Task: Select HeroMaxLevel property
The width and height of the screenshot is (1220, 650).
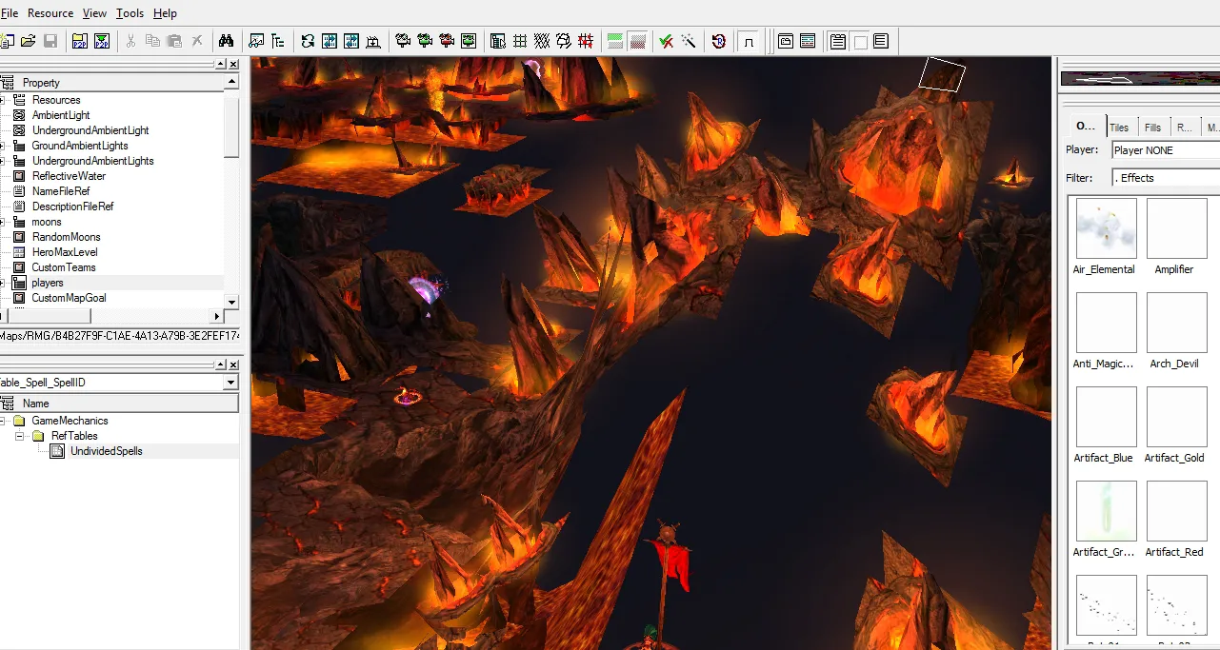Action: (65, 252)
